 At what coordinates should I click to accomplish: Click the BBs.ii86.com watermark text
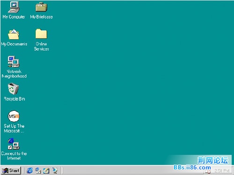click(x=192, y=168)
